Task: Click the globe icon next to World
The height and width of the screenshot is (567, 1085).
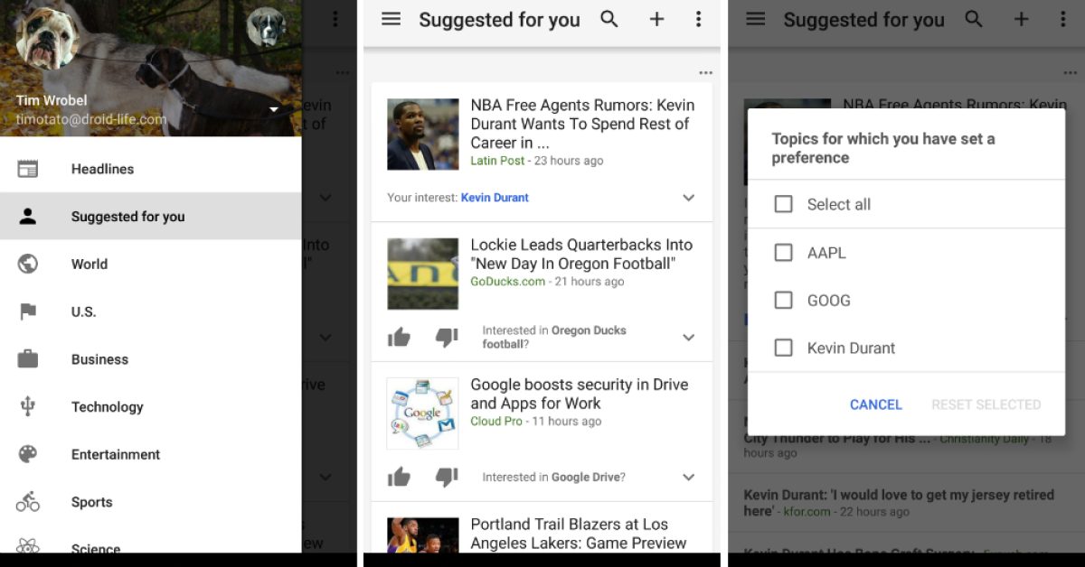Action: [28, 264]
